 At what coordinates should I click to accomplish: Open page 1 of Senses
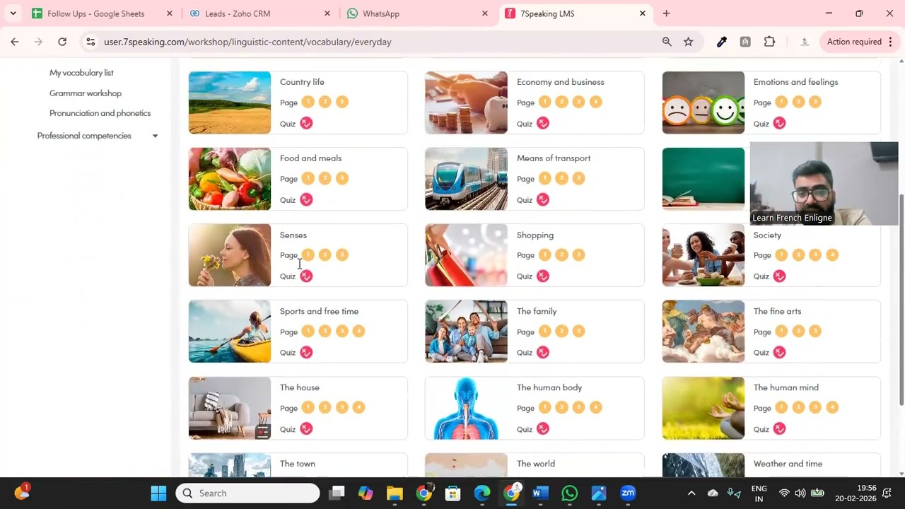[308, 255]
